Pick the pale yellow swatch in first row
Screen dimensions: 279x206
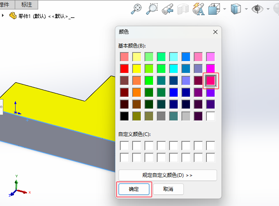tap(137, 57)
